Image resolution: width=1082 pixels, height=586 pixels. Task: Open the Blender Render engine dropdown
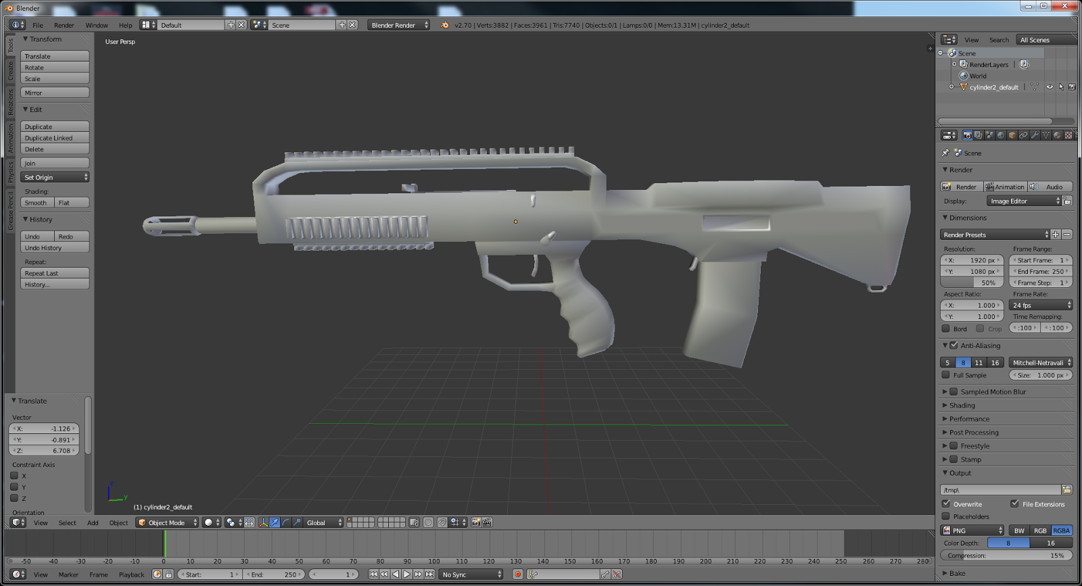399,25
